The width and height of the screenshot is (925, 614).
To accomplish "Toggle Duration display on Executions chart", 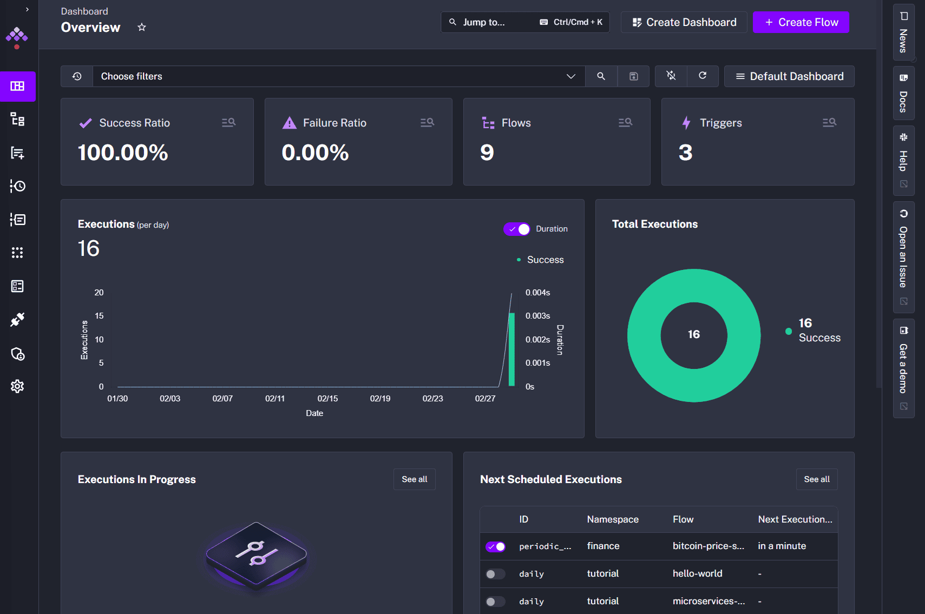I will [516, 229].
